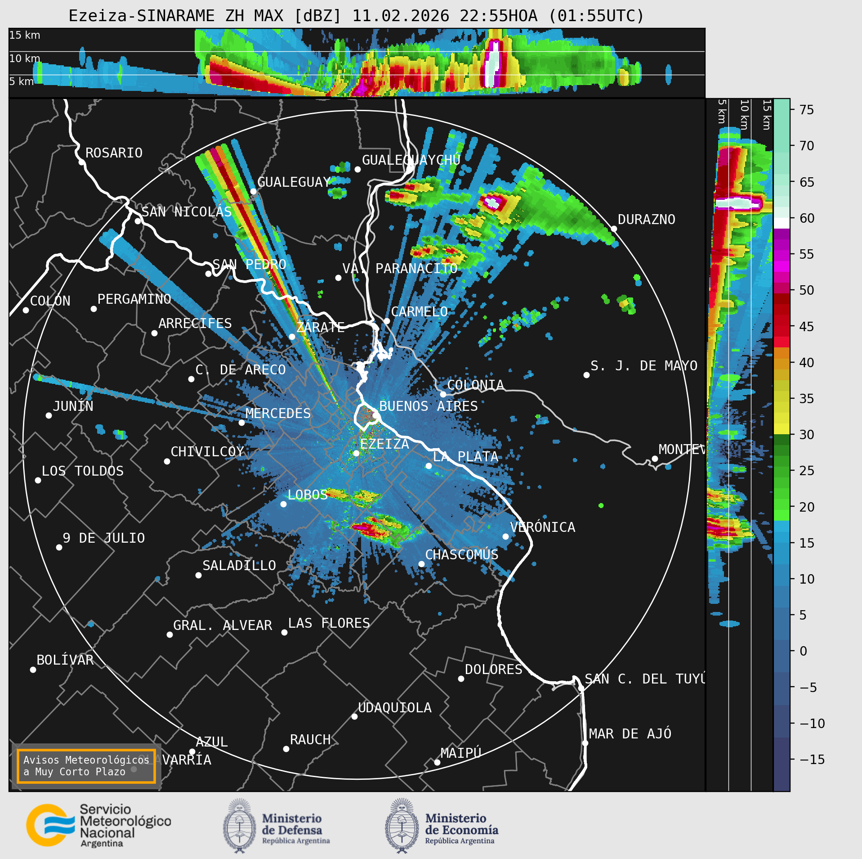
Task: Click the MONTEV city label at right edge
Action: coord(682,450)
